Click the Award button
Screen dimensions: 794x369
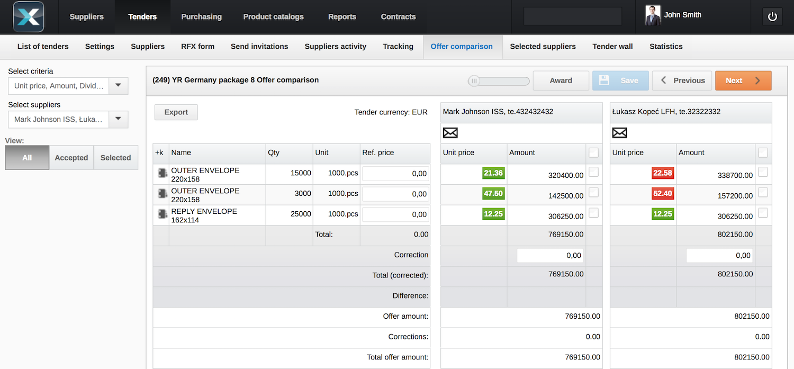point(561,80)
